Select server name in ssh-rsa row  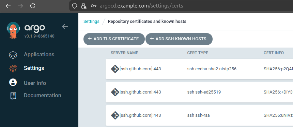[140, 115]
